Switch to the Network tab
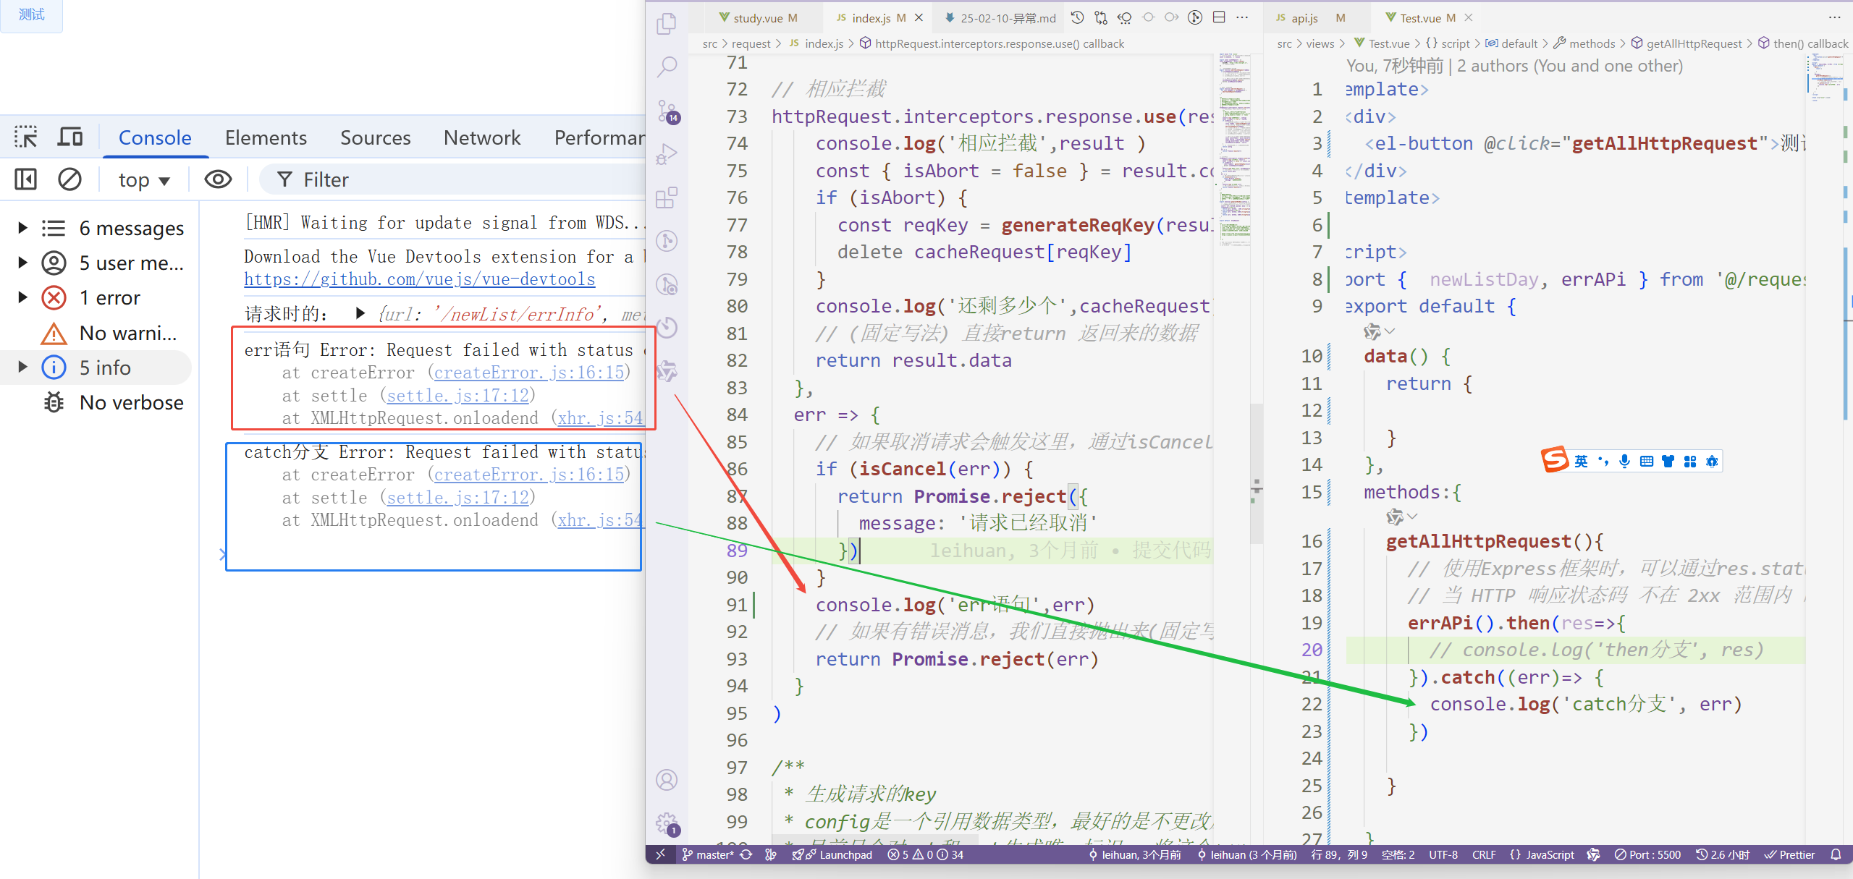 [x=481, y=137]
